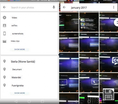The height and width of the screenshot is (104, 118).
Task: Open the photo showing a moon on TV
Action: click(89, 83)
